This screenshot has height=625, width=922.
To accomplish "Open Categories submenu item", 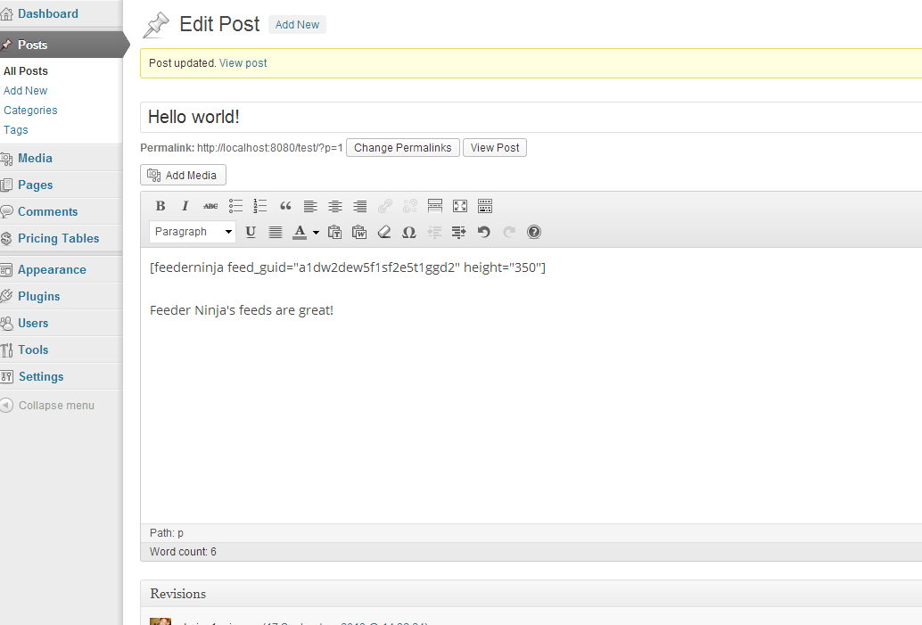I will pos(30,110).
